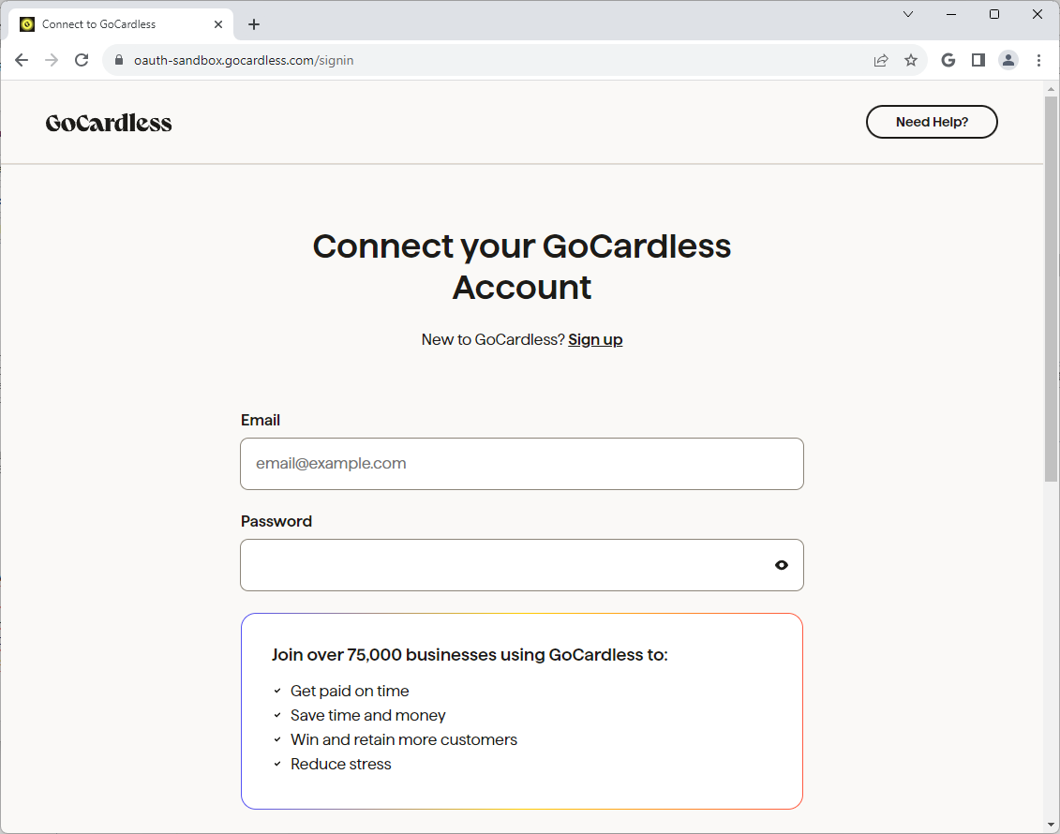Bookmark this page using the star icon

pyautogui.click(x=911, y=59)
